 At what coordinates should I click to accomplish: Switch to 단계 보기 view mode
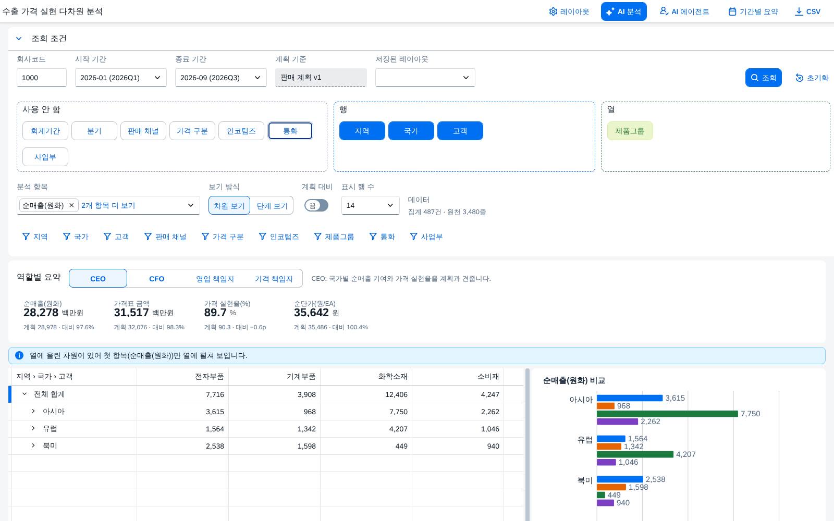(x=272, y=205)
